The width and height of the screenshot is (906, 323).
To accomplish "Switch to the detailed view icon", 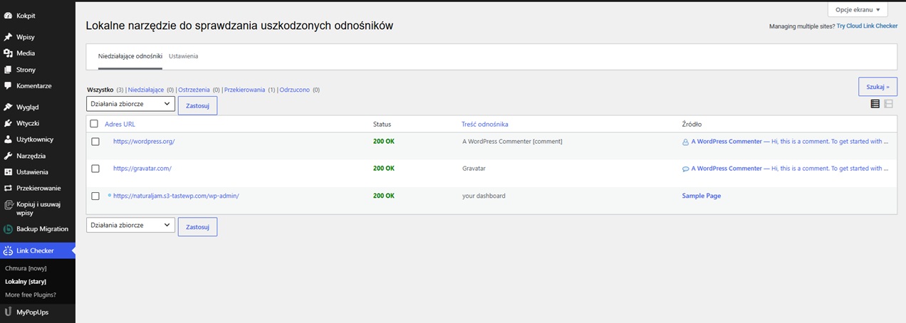I will (888, 104).
